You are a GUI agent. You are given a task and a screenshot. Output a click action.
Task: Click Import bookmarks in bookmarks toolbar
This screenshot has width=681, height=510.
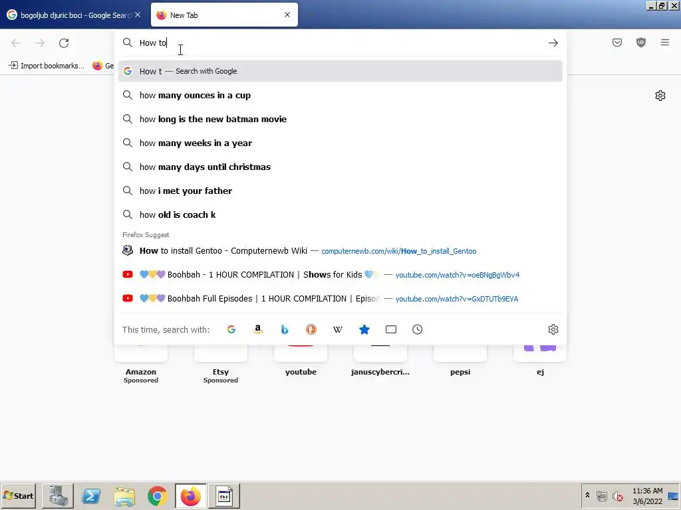tap(47, 66)
